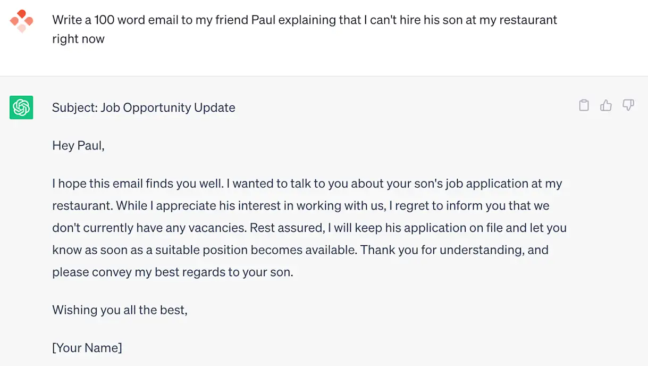The image size is (648, 366).
Task: Click the name "Paul" in the user prompt
Action: (263, 20)
